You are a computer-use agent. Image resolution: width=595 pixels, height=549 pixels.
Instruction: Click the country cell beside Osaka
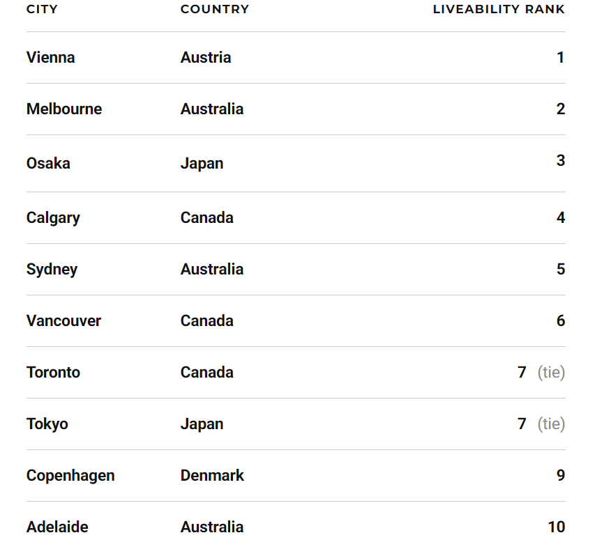click(202, 163)
